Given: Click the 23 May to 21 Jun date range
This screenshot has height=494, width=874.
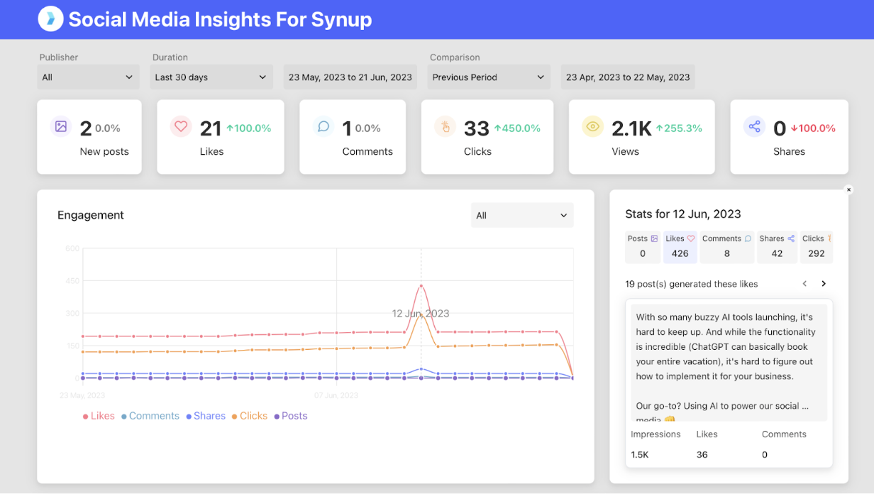Looking at the screenshot, I should [x=350, y=77].
